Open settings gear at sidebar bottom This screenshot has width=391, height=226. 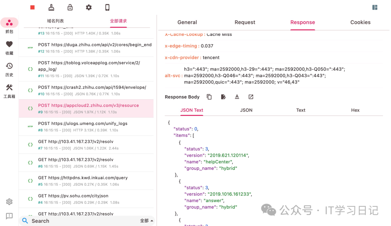tap(9, 202)
